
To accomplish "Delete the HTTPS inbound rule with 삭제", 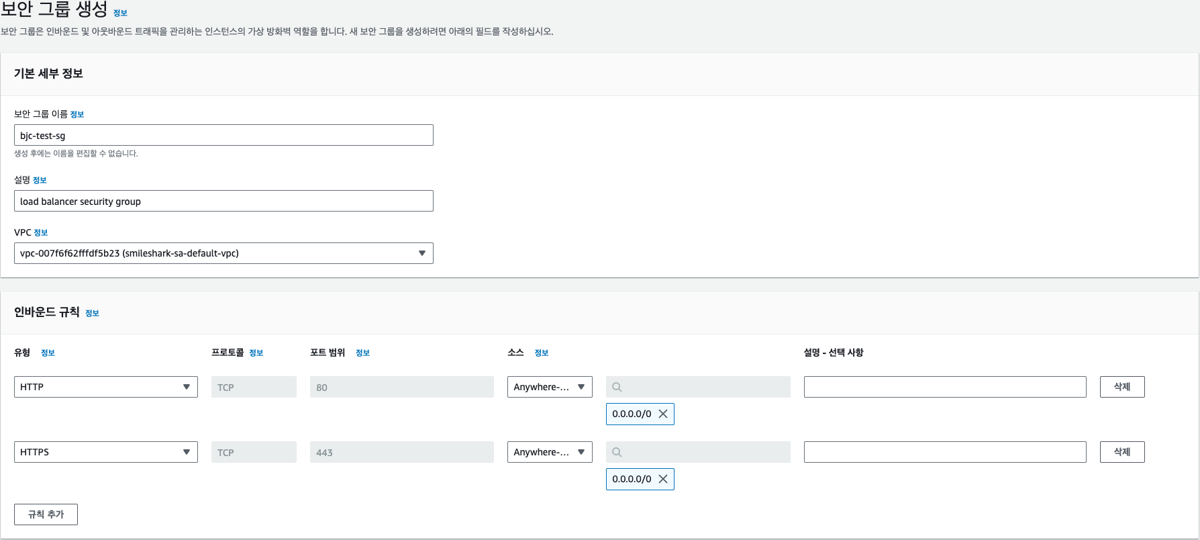I will coord(1121,452).
